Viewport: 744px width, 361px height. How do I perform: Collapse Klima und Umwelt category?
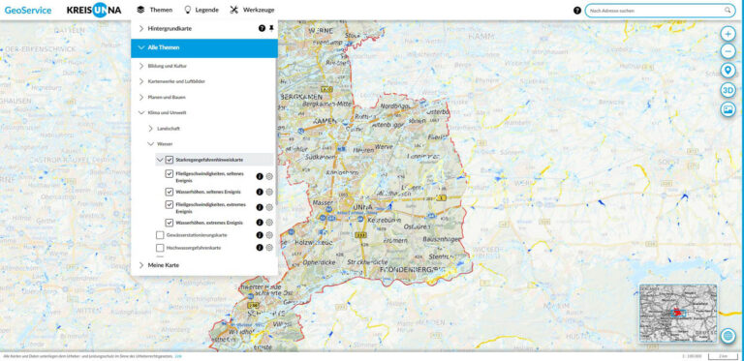click(x=141, y=113)
